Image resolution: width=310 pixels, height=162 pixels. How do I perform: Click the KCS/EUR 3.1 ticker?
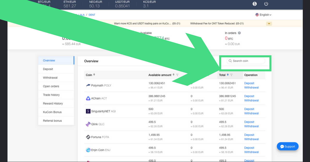click(x=149, y=4)
